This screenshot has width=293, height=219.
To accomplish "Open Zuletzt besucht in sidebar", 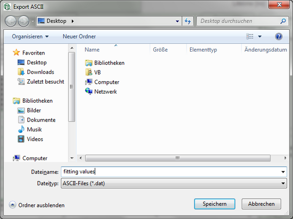I will (45, 82).
